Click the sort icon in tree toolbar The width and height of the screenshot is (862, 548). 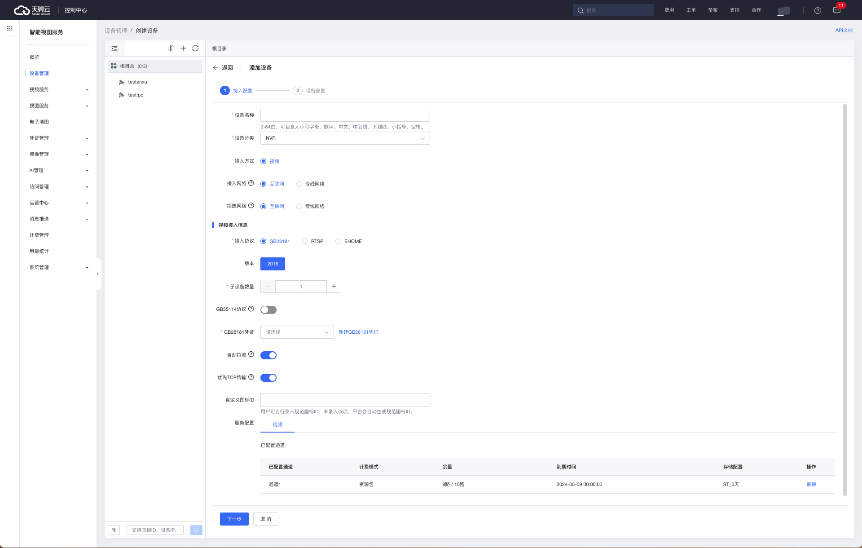pyautogui.click(x=171, y=49)
